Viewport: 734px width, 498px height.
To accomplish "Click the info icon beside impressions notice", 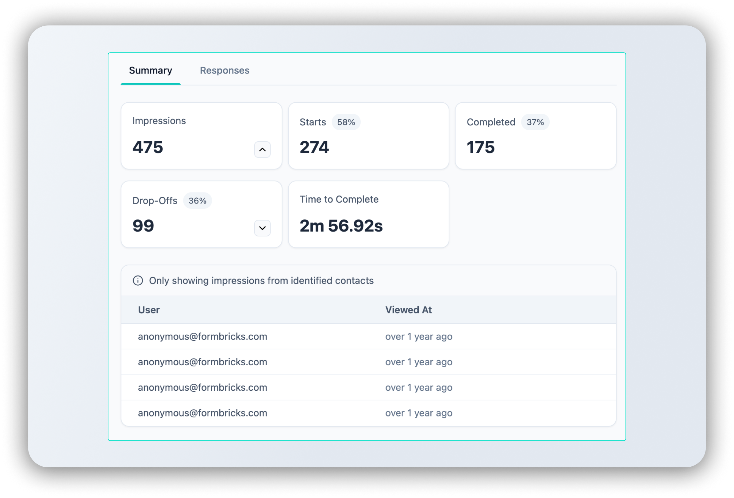I will click(x=139, y=280).
